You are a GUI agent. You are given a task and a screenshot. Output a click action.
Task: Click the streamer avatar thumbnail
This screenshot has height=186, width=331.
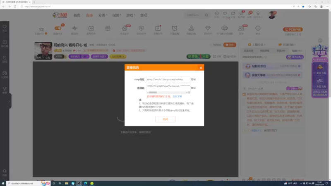[x=43, y=51]
